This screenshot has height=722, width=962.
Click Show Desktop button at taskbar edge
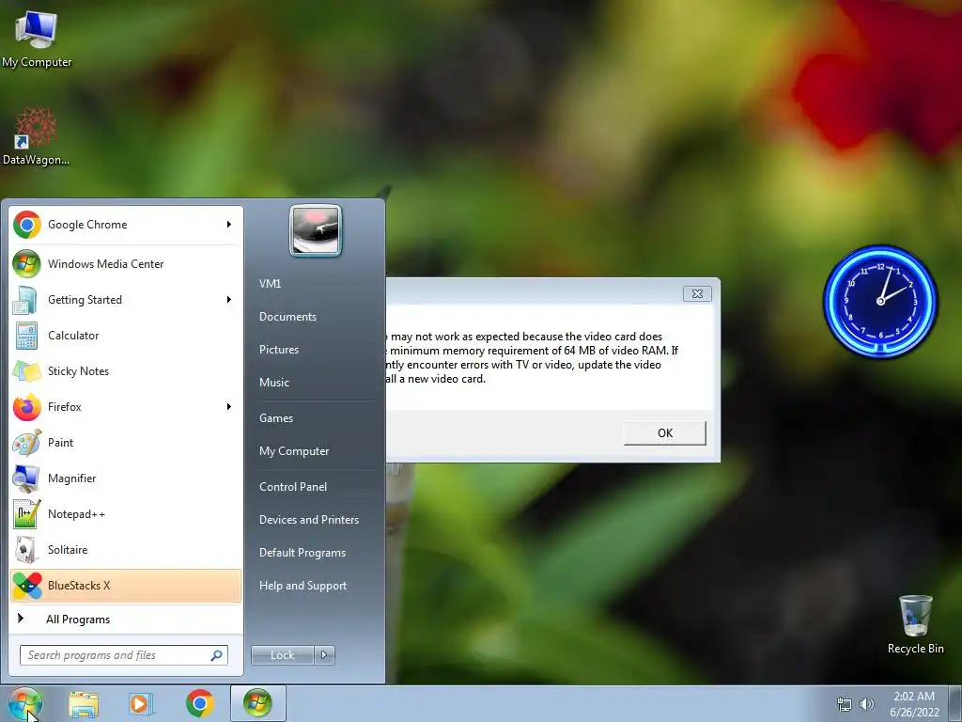(x=955, y=704)
